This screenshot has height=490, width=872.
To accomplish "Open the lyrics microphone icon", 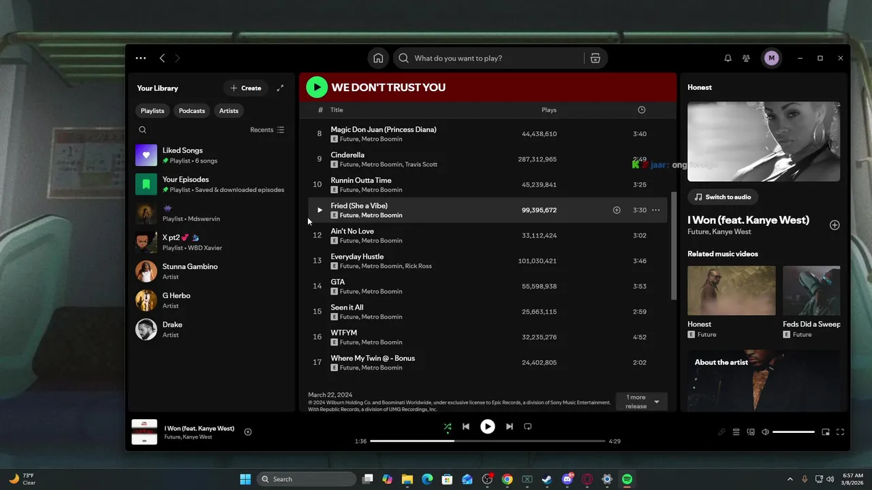I will pos(721,432).
